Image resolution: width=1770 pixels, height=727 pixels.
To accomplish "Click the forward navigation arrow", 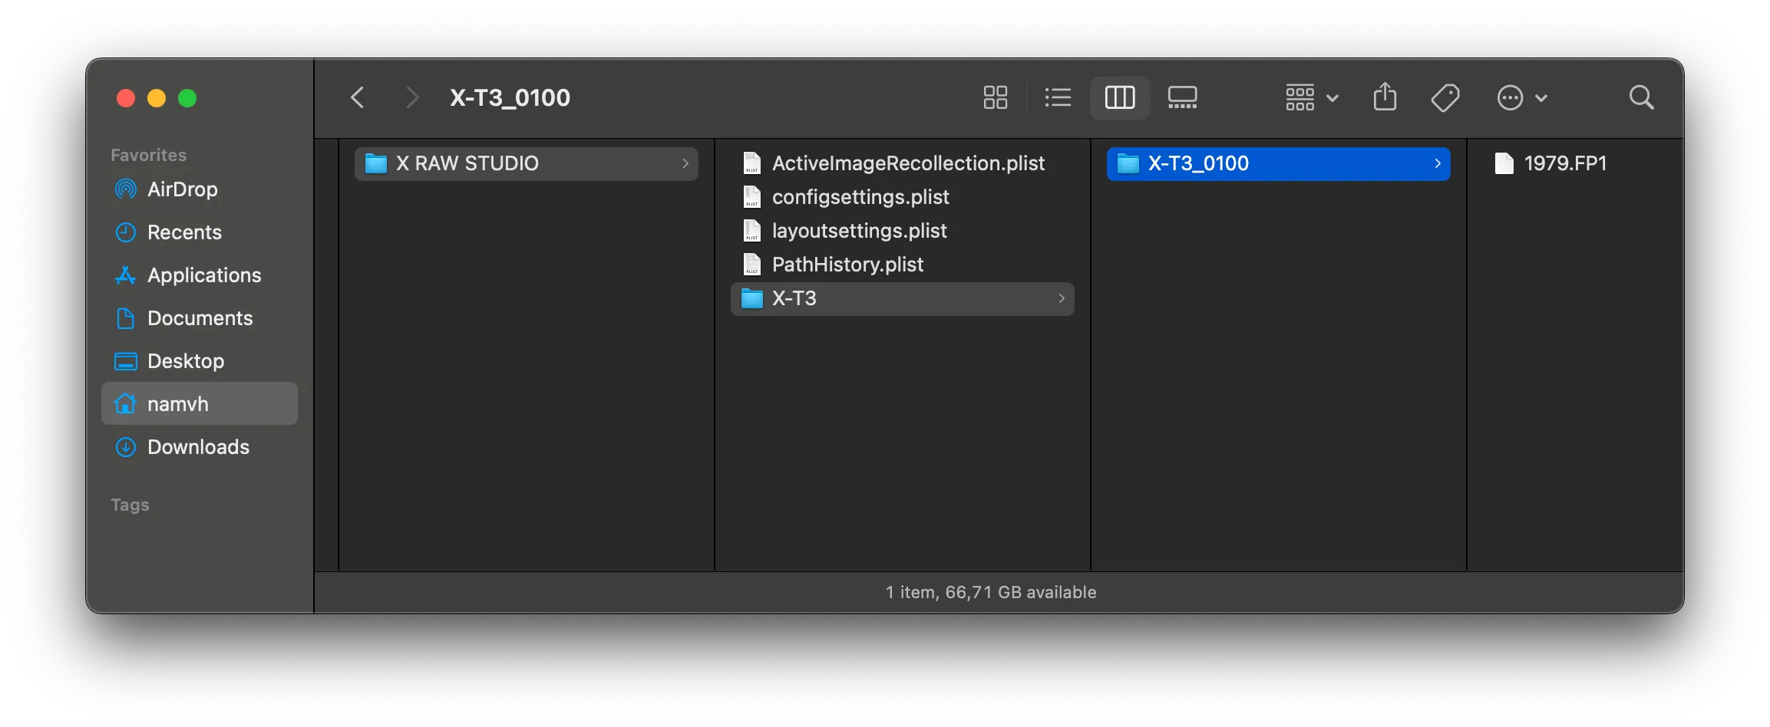I will coord(412,97).
